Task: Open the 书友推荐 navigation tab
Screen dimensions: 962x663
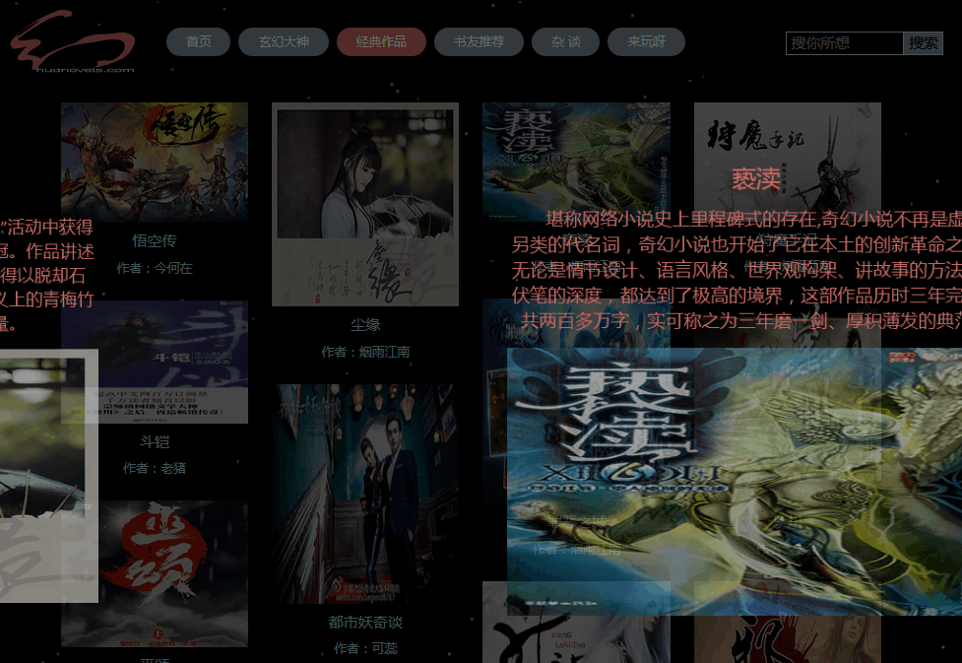Action: pos(479,41)
